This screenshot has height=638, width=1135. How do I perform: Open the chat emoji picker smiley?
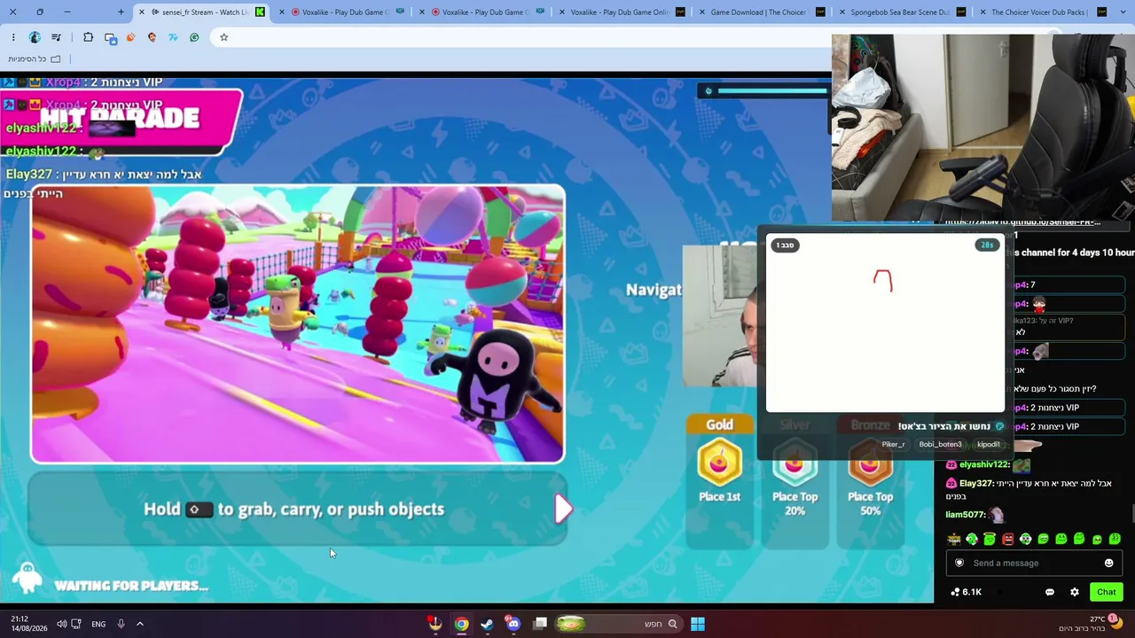click(1108, 563)
